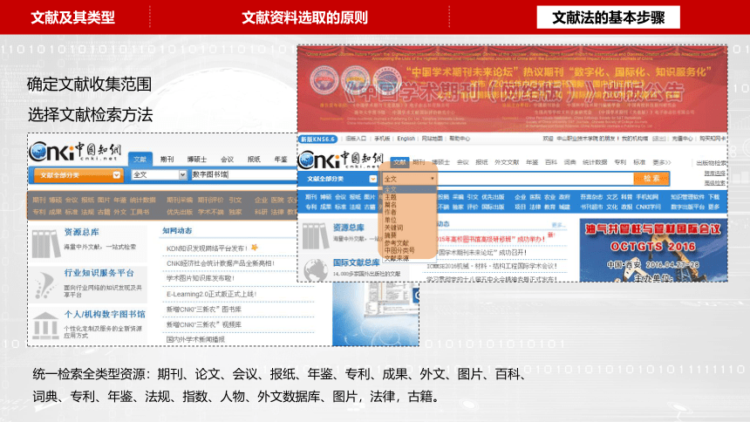750x422 pixels.
Task: Click the red 中国学术期刊未来论坛 banner
Action: pos(512,90)
